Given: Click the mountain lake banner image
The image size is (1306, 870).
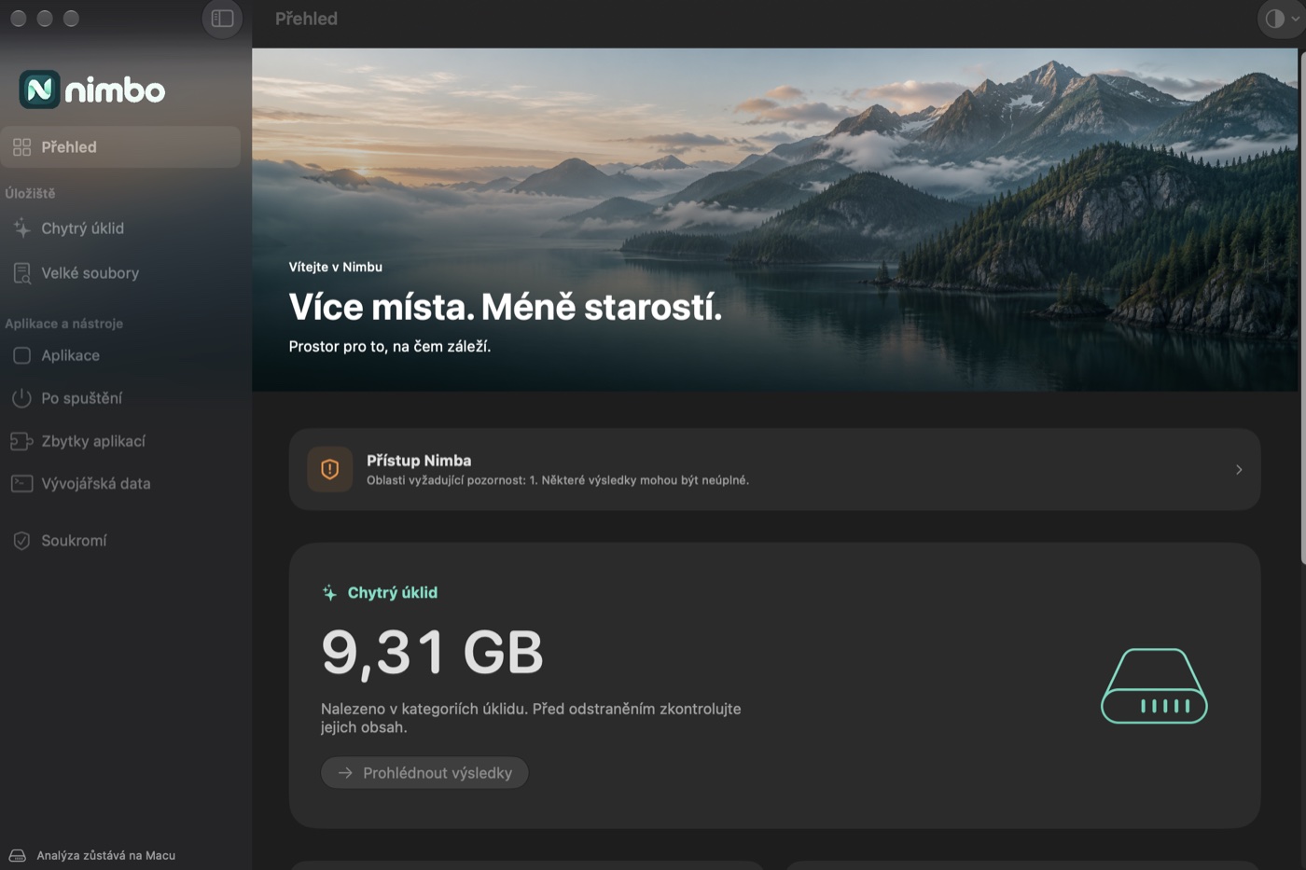Looking at the screenshot, I should [x=774, y=220].
